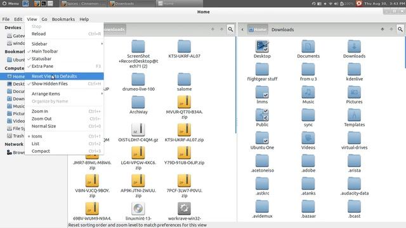
Task: Click the volume icon in system tray
Action: click(x=336, y=4)
